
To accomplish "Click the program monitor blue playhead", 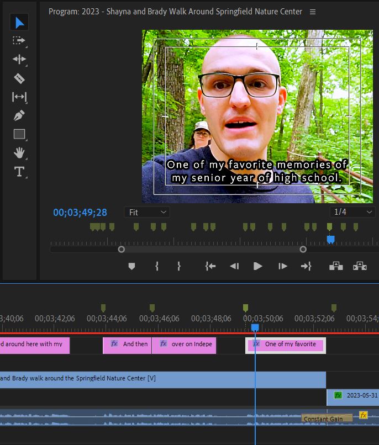I will point(331,240).
